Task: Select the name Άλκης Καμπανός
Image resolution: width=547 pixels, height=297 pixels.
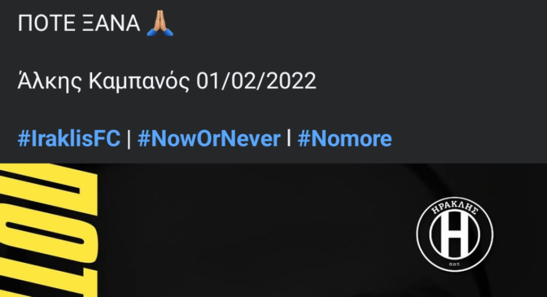Action: pyautogui.click(x=104, y=81)
